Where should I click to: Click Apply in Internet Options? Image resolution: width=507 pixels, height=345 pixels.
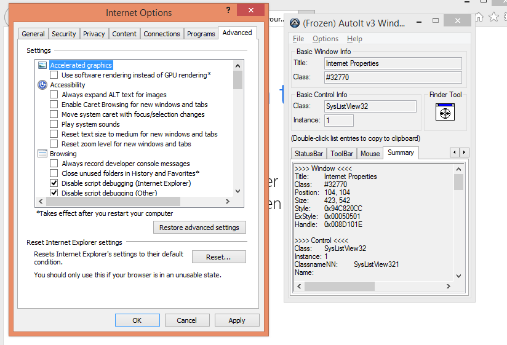[237, 320]
